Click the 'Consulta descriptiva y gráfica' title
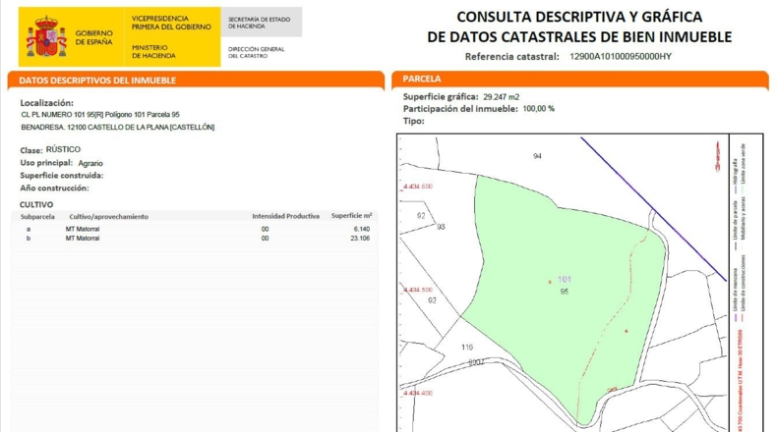 click(579, 17)
